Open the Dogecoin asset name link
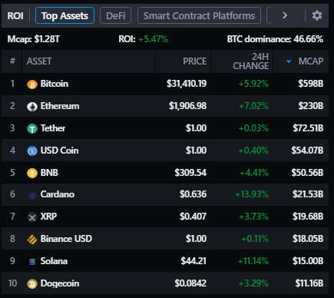 (x=60, y=283)
